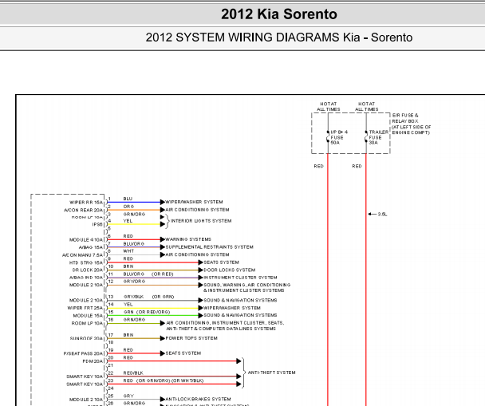Select the 'HTD STRG 15A' fuse label
Viewport: 485px width, 406px height.
click(86, 263)
